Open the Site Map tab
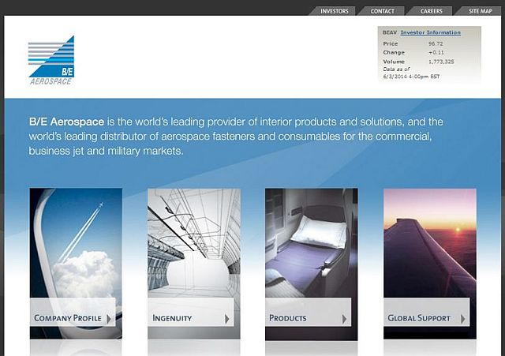The height and width of the screenshot is (356, 505). 480,11
